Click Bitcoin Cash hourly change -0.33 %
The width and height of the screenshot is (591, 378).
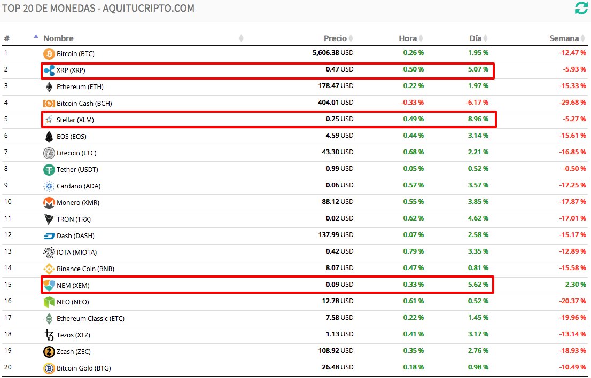tap(413, 103)
